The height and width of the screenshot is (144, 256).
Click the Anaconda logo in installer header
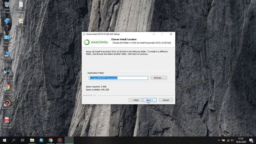(x=96, y=42)
